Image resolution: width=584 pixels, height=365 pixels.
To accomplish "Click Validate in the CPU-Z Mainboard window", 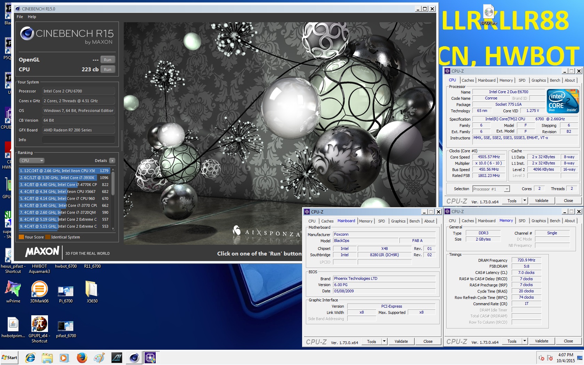I will pyautogui.click(x=401, y=341).
